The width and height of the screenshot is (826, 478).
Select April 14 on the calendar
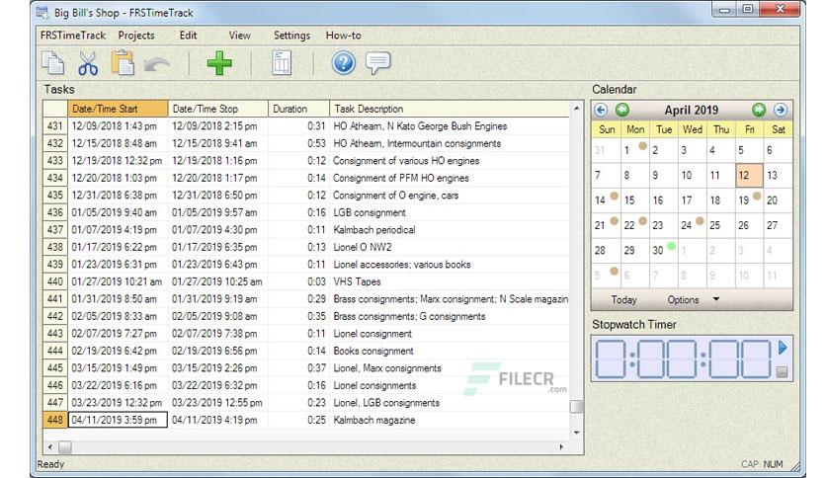606,200
